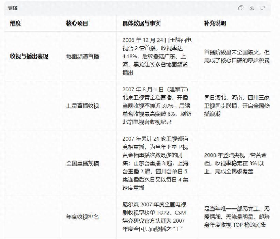Select the bold 收视与播出表现 cell
Image resolution: width=280 pixels, height=239 pixels.
click(29, 57)
